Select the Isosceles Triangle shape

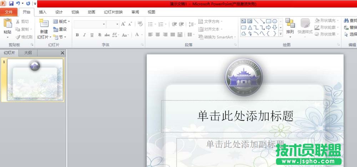pyautogui.click(x=250, y=27)
